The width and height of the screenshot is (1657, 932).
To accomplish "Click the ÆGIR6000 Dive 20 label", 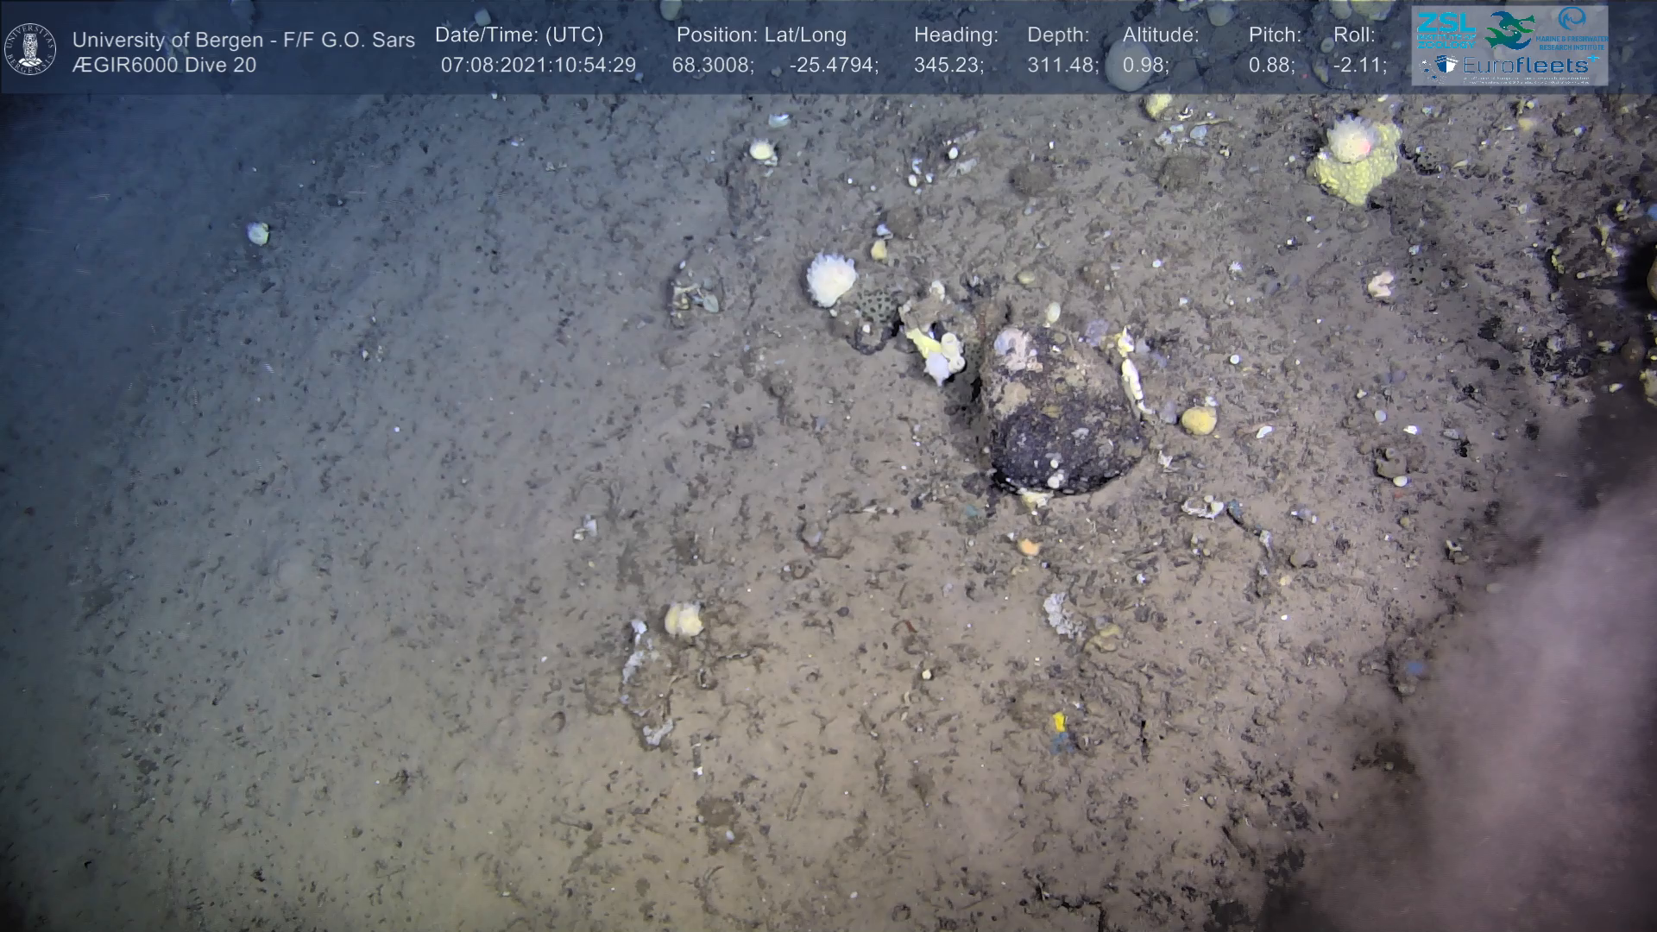I will click(x=164, y=66).
